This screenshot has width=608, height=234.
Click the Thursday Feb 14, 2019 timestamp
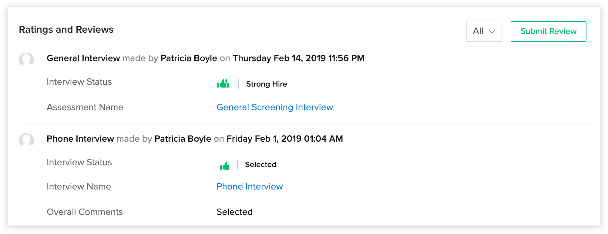click(x=298, y=58)
